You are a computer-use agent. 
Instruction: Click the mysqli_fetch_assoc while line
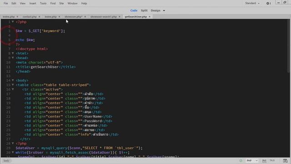click(73, 153)
